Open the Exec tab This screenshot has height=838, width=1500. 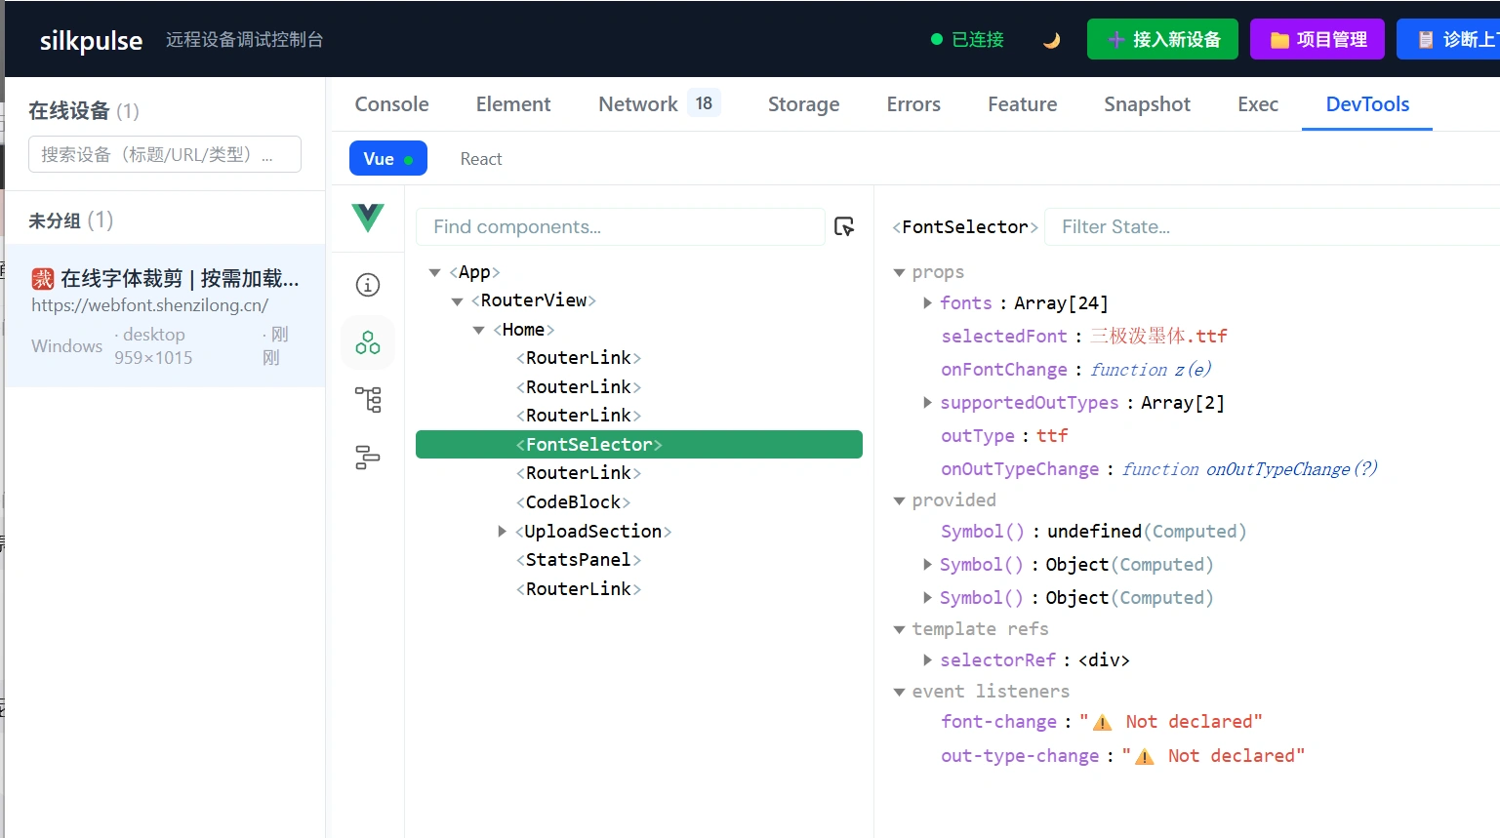[x=1258, y=104]
